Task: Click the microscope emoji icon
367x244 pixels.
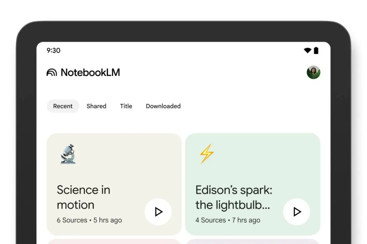Action: click(68, 154)
